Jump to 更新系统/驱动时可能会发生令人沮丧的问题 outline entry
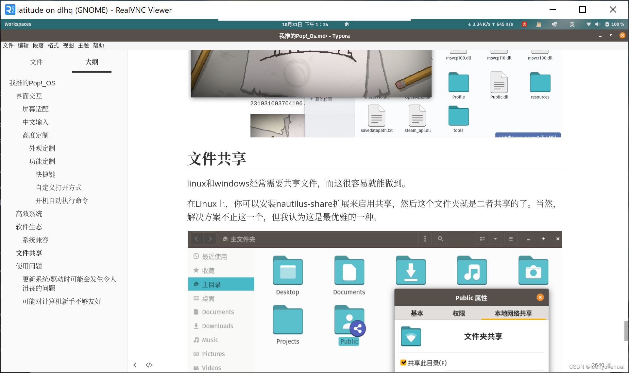The width and height of the screenshot is (629, 373). pos(69,284)
